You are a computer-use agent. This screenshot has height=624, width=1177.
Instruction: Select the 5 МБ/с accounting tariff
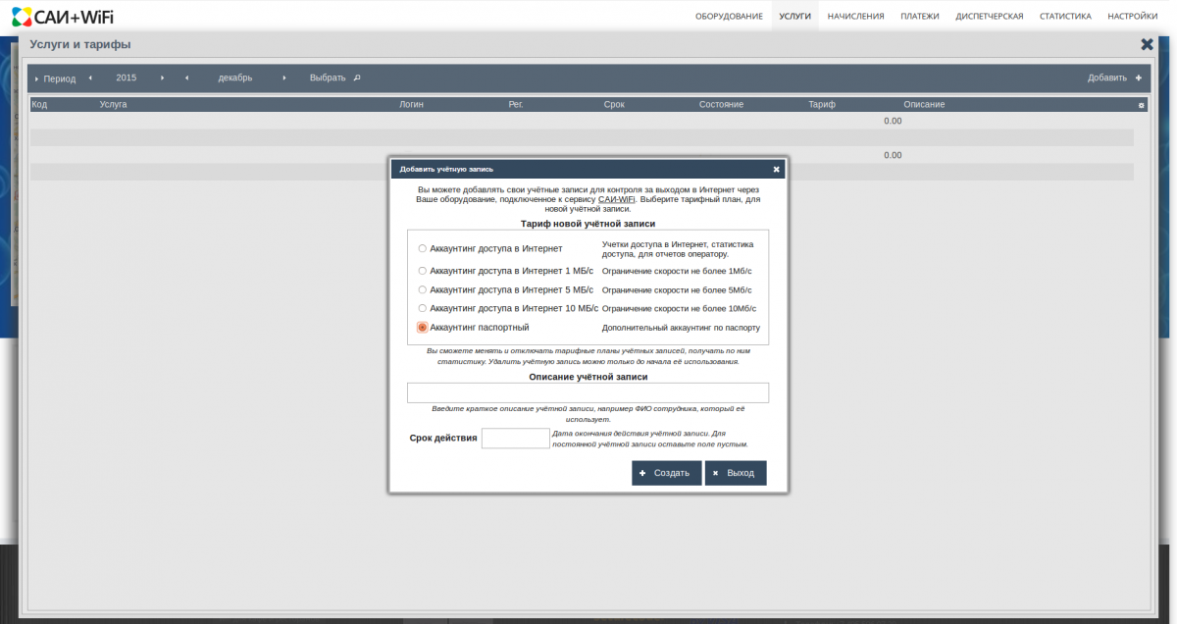pyautogui.click(x=422, y=289)
